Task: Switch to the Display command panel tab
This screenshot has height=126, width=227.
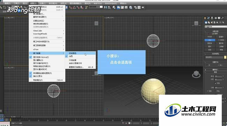Action: coord(219,18)
